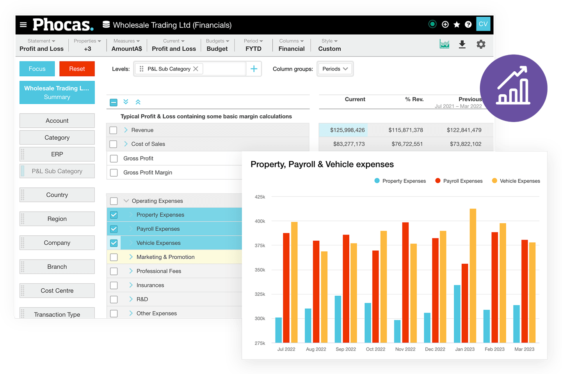Open the help question mark

coord(468,24)
